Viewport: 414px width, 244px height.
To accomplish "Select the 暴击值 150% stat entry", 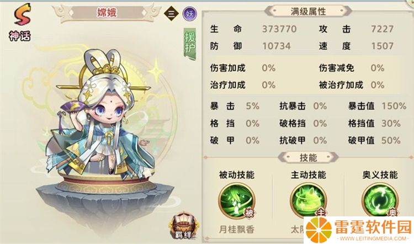I will [377, 106].
